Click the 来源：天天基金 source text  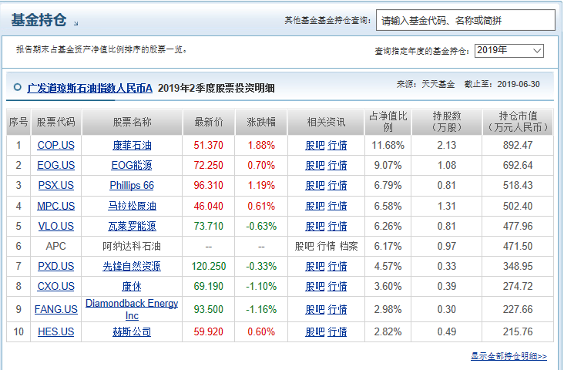(425, 84)
